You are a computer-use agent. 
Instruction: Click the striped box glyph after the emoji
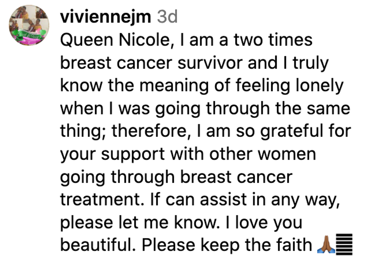(344, 244)
